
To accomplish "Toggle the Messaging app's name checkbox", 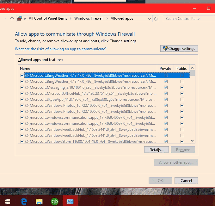I will (x=22, y=88).
